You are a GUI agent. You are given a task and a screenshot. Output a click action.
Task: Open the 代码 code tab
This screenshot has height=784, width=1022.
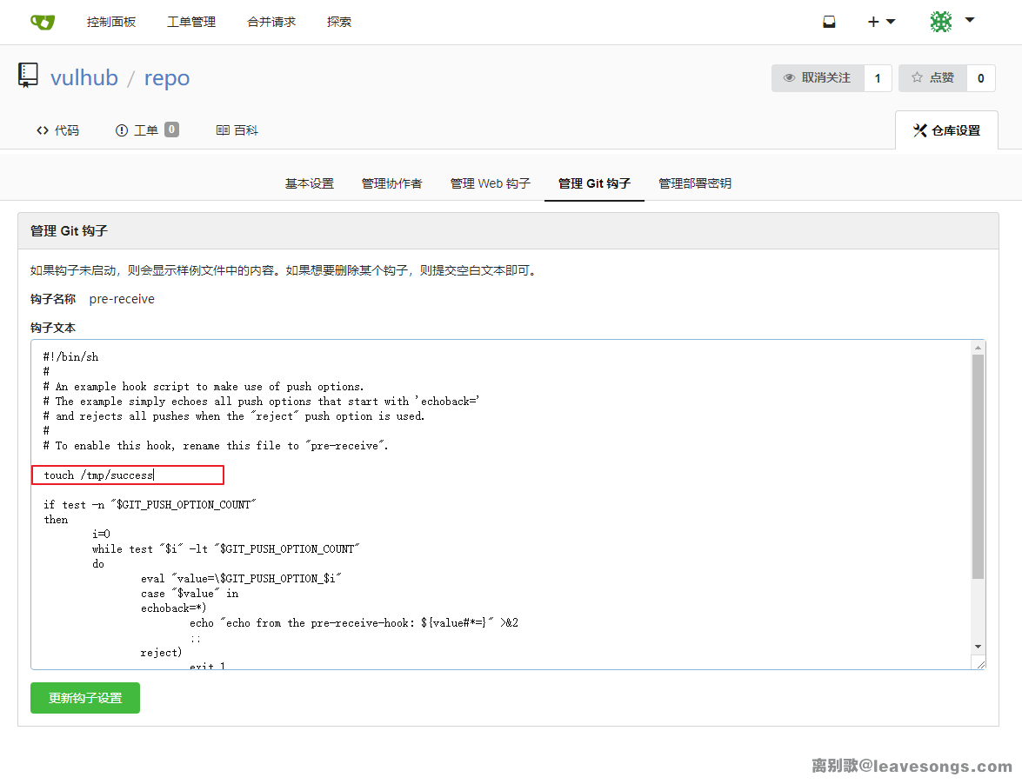click(57, 130)
